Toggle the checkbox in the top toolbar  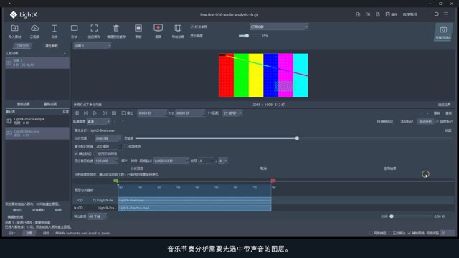pos(192,27)
